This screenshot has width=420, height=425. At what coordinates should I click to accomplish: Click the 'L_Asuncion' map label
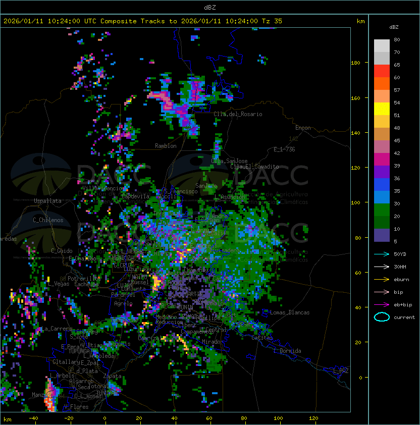click(x=230, y=197)
